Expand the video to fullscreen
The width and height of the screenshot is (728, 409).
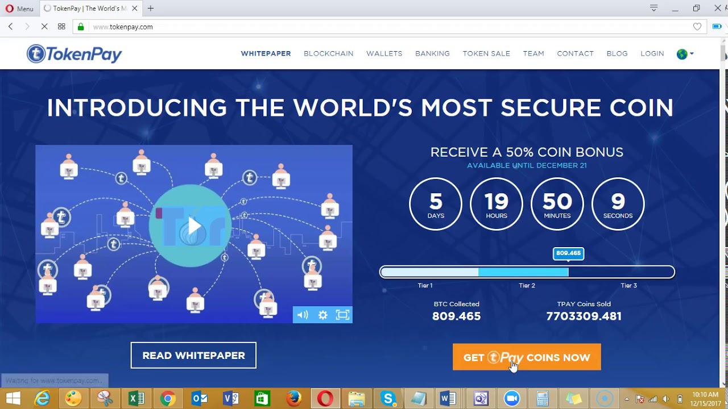click(x=342, y=315)
